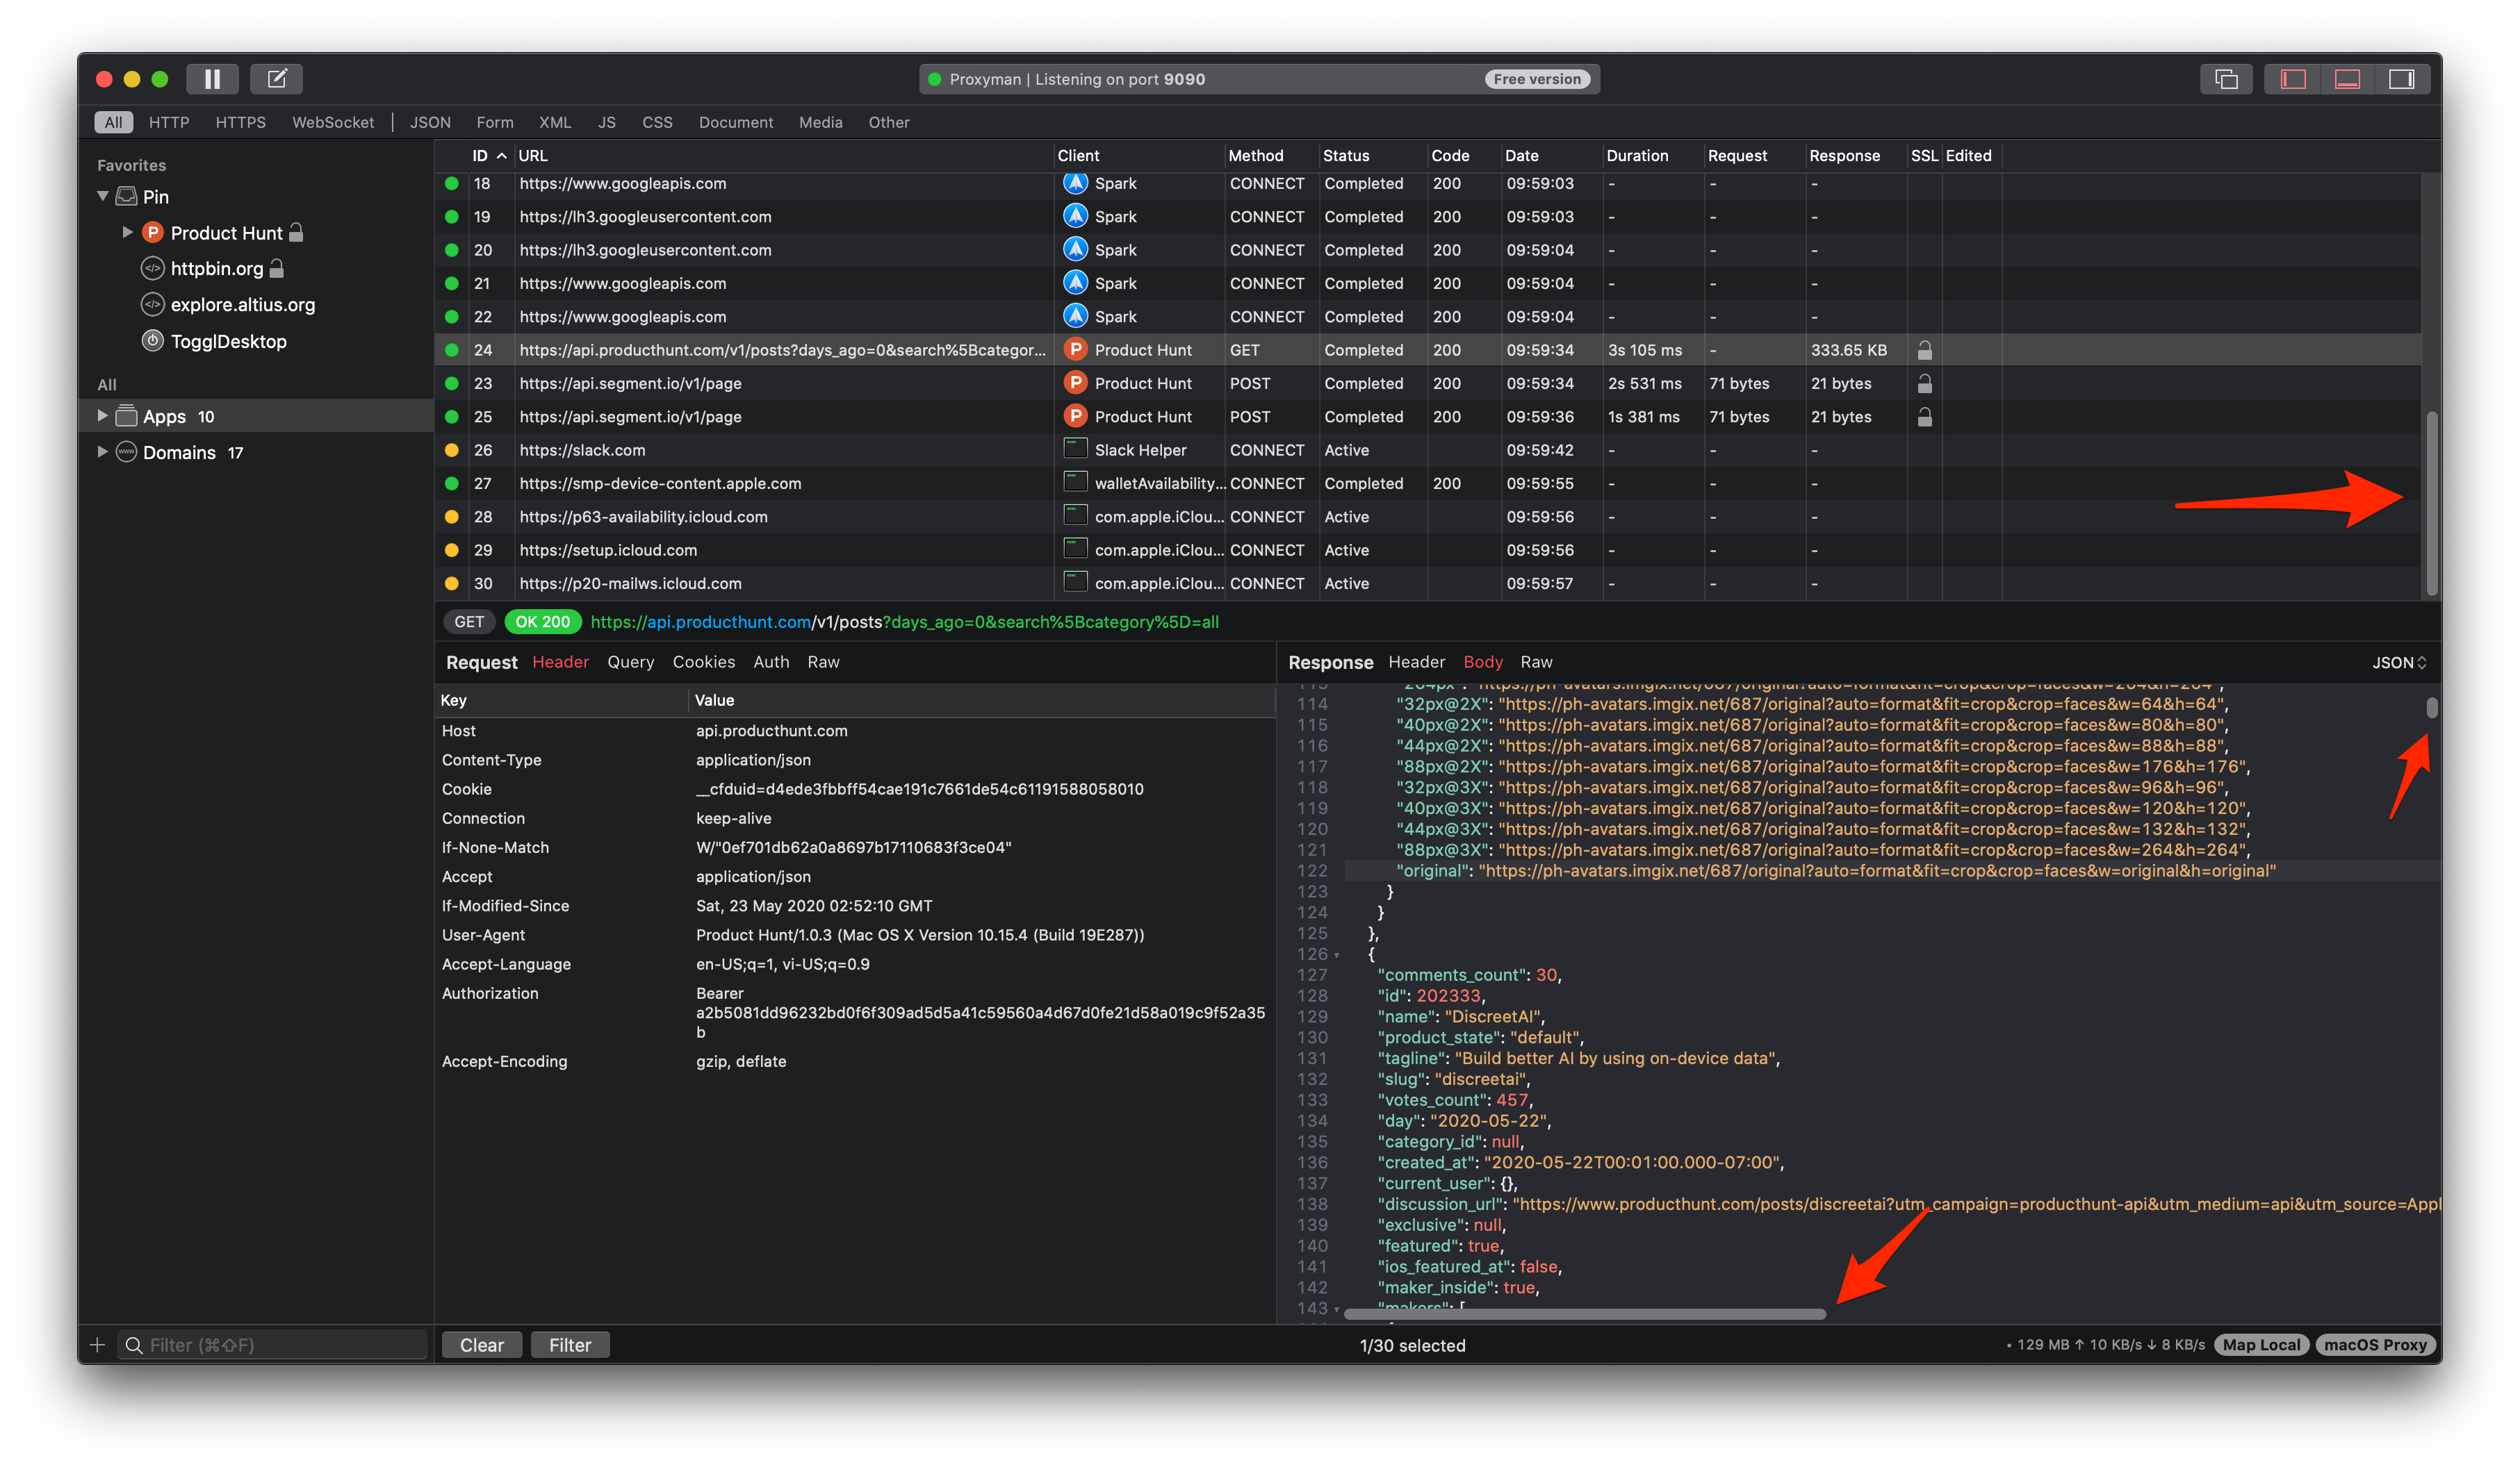This screenshot has height=1467, width=2520.
Task: Click the compose request icon
Action: click(x=277, y=79)
